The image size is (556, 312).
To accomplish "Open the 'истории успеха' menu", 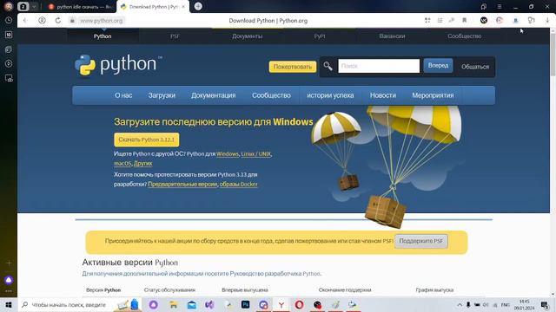I will [330, 95].
